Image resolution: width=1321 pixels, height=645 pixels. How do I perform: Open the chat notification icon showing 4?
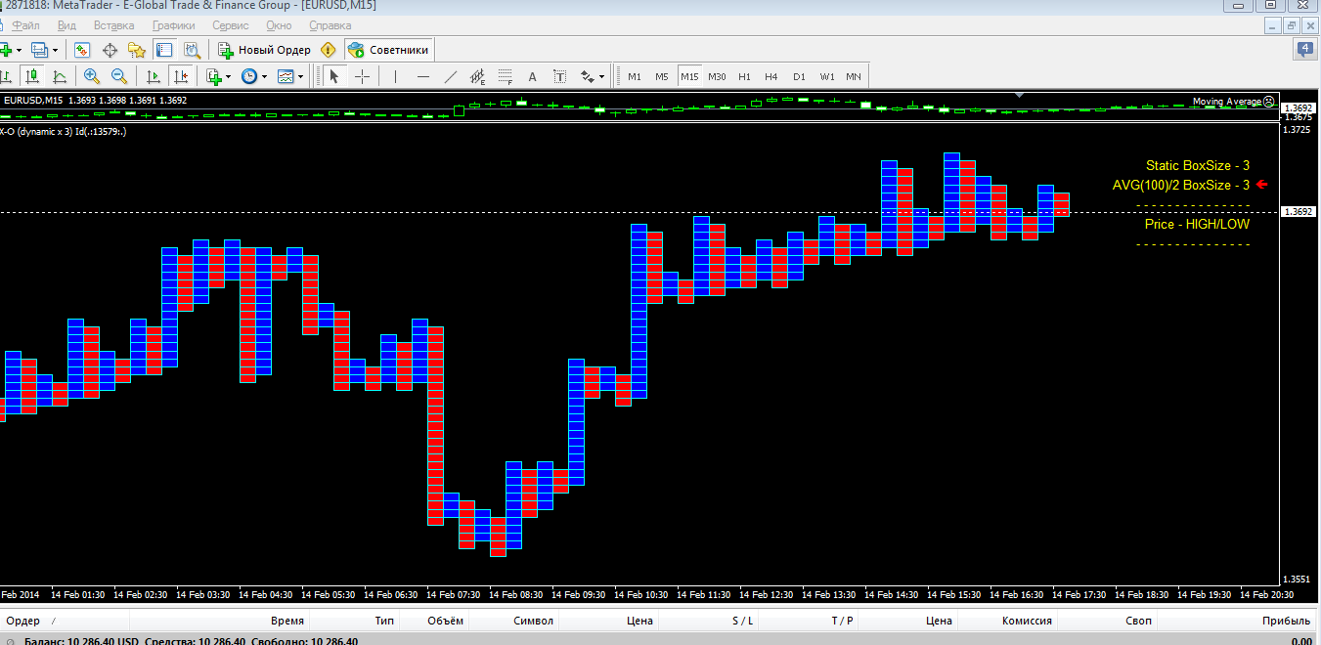tap(1305, 49)
